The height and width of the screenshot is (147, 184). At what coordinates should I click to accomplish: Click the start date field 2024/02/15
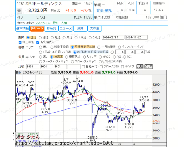[x=113, y=37]
